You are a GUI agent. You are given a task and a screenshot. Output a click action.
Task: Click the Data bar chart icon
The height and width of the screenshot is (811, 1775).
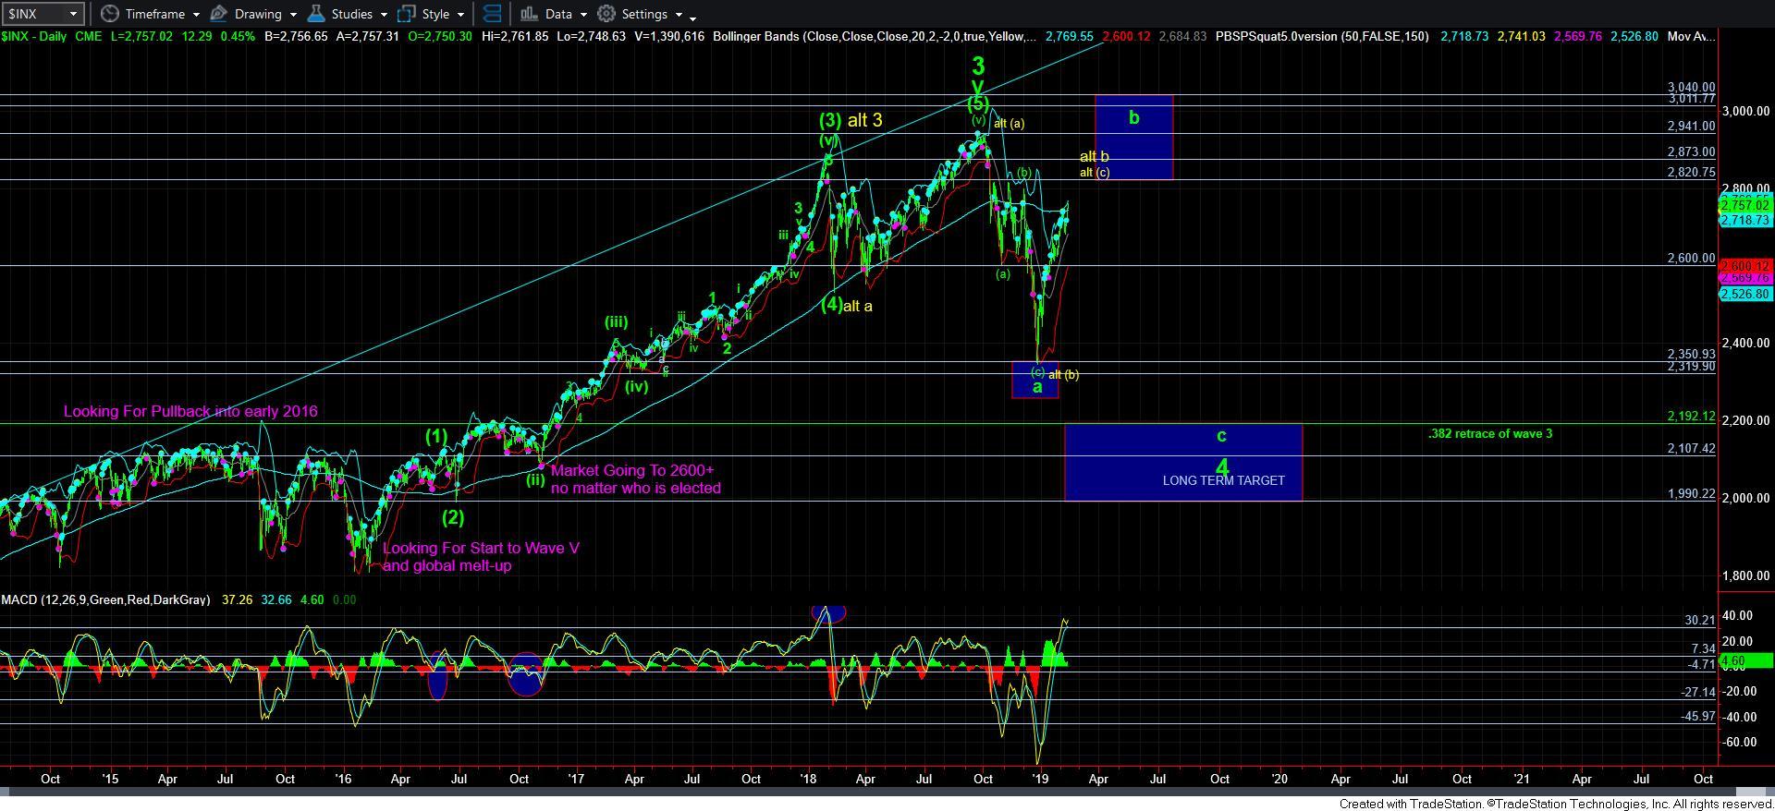(x=529, y=14)
